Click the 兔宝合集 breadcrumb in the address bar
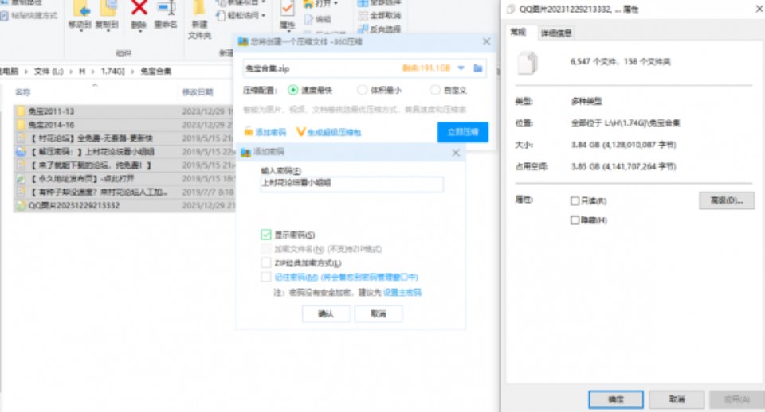Image resolution: width=765 pixels, height=412 pixels. pyautogui.click(x=156, y=72)
